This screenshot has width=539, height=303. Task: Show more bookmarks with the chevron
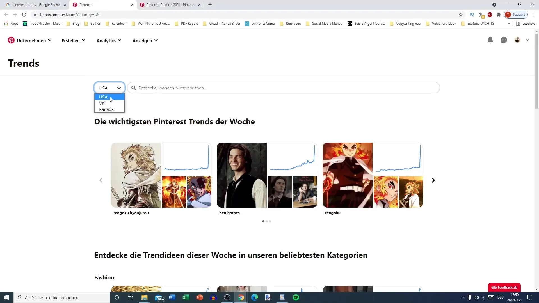point(508,24)
